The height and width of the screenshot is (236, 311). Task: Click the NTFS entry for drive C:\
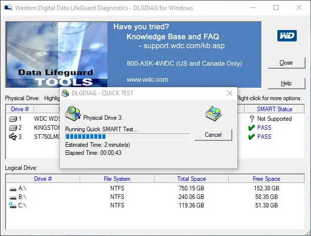117,205
